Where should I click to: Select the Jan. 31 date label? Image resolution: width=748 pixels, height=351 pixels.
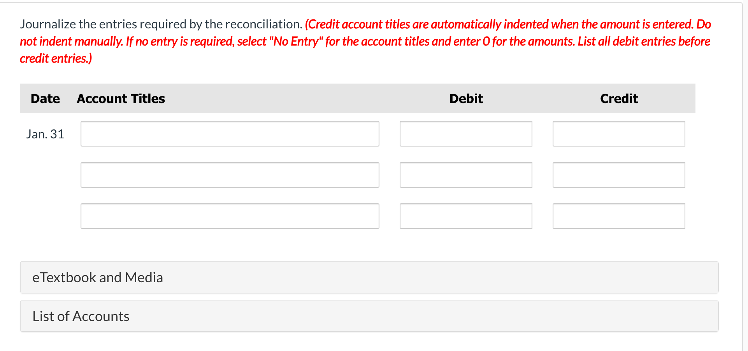pyautogui.click(x=45, y=134)
